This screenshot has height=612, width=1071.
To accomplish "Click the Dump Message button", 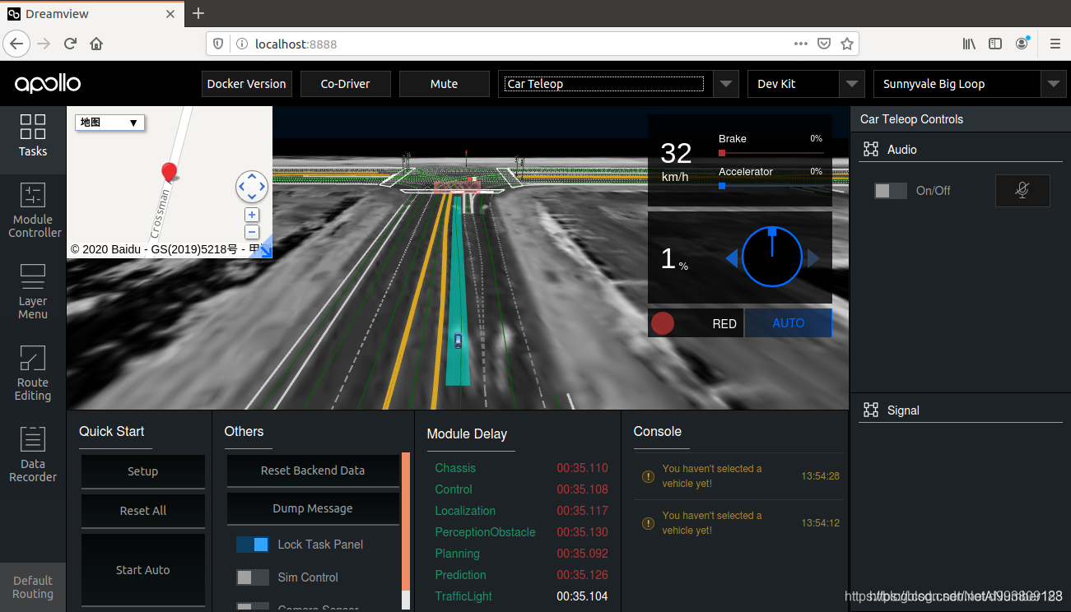I will [x=313, y=508].
